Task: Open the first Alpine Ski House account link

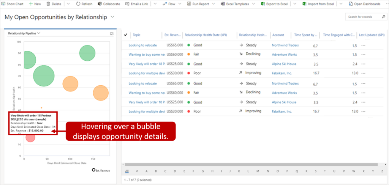Action: point(284,64)
